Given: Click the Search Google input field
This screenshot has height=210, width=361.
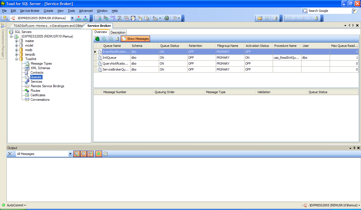Looking at the screenshot, I should tap(329, 11).
